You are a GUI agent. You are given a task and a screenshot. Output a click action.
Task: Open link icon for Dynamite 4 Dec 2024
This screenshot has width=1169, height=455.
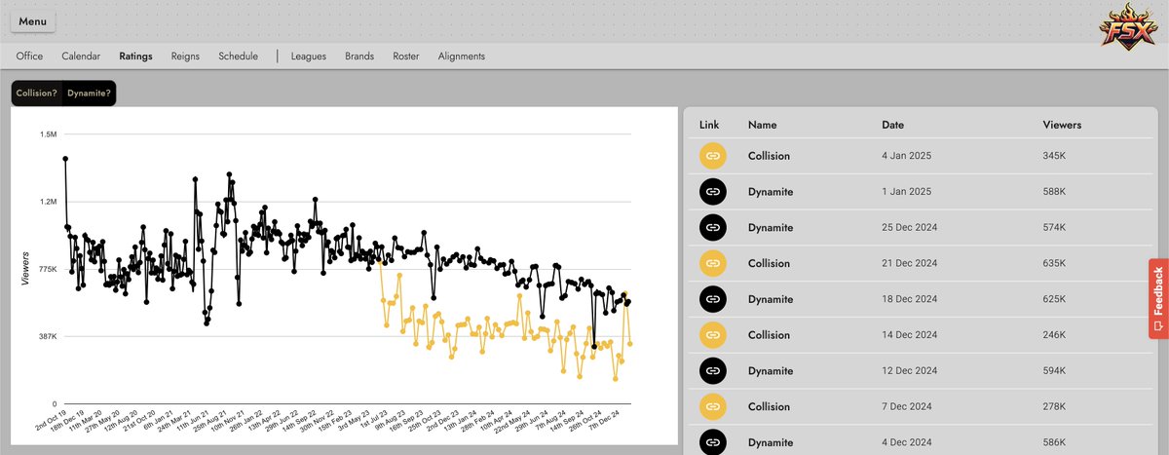coord(712,441)
